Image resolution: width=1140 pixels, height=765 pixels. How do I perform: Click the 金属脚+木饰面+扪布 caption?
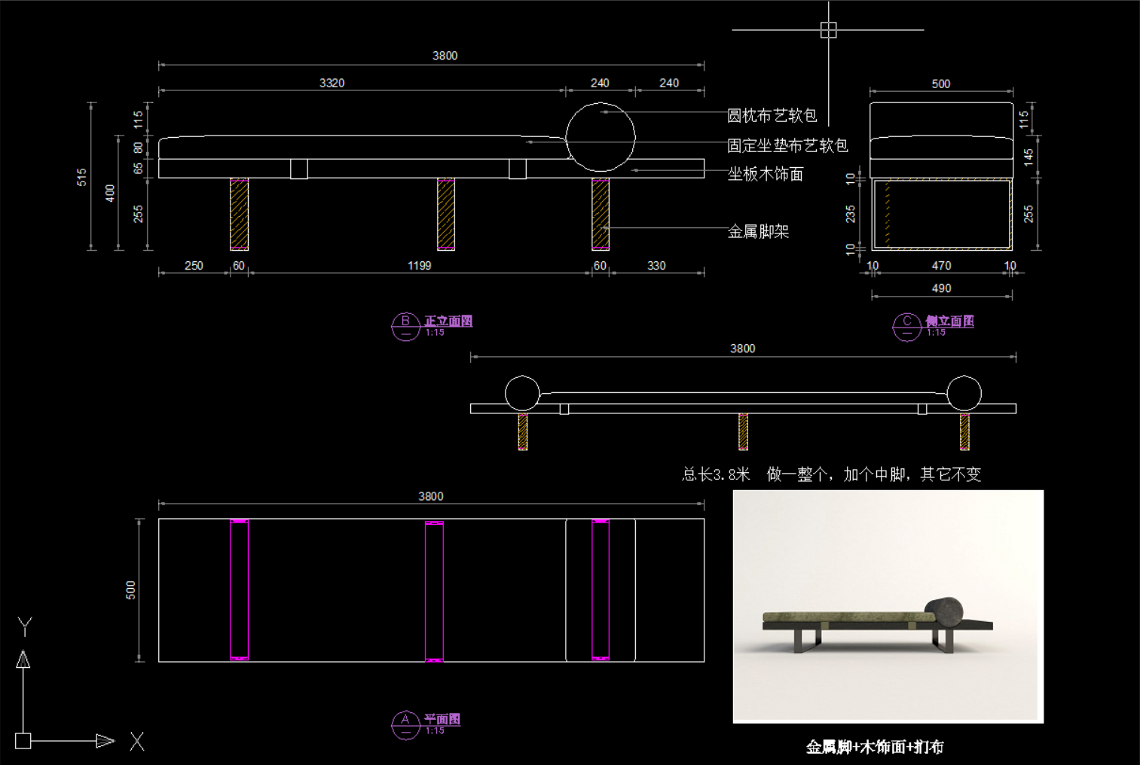tap(874, 747)
